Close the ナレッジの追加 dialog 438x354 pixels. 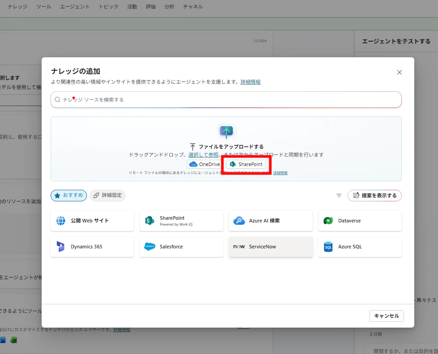pos(399,73)
